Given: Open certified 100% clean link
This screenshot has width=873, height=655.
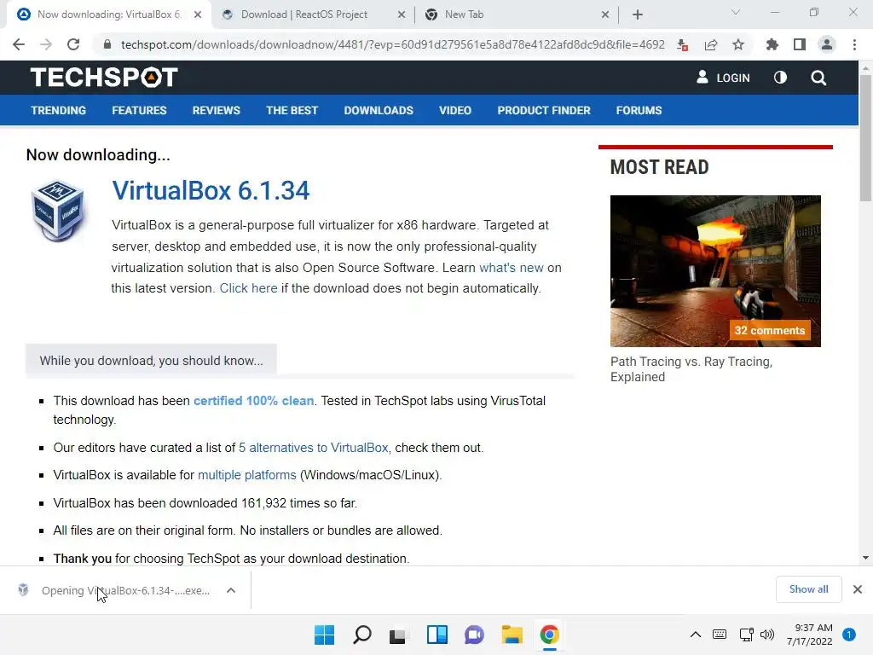Looking at the screenshot, I should tap(253, 401).
